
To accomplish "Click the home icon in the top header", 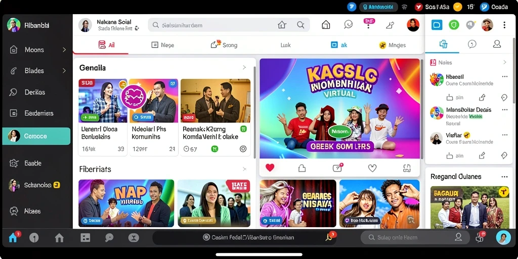I will click(x=326, y=25).
